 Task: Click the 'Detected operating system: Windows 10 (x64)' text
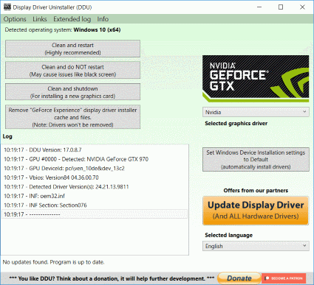(x=63, y=30)
